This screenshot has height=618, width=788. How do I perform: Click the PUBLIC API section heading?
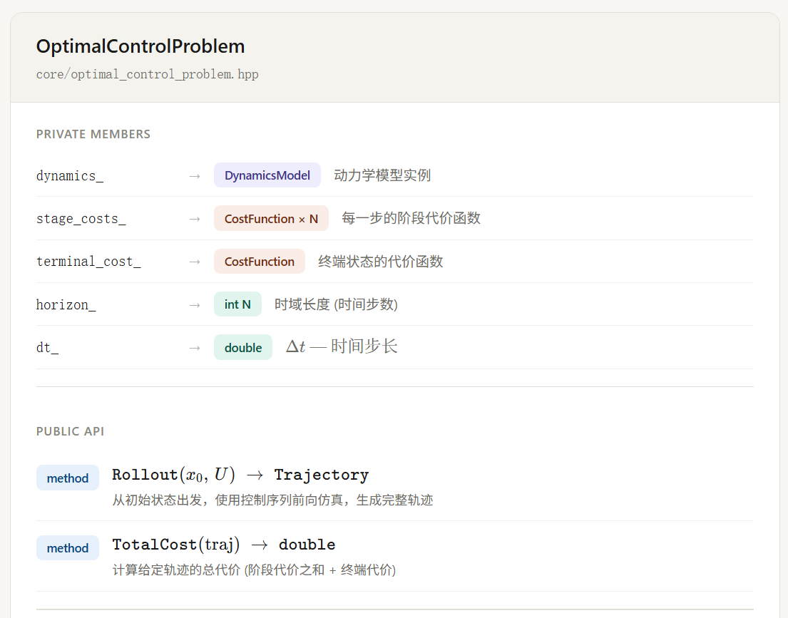click(x=71, y=431)
